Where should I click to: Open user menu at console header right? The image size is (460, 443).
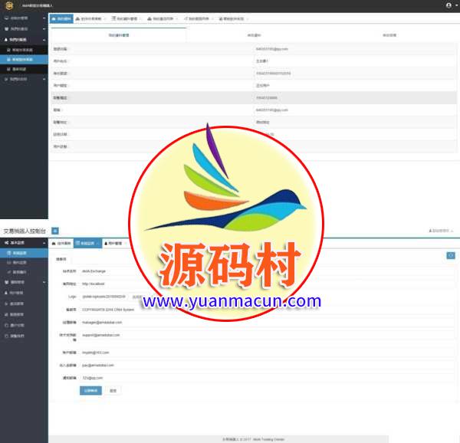tap(441, 231)
